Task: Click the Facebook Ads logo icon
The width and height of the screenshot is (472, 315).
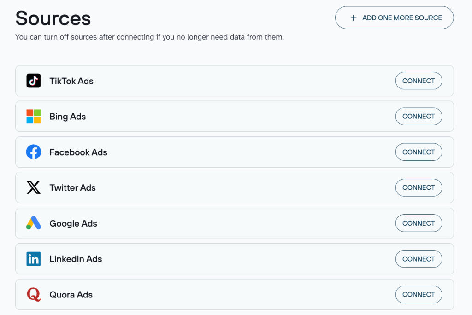Action: tap(34, 152)
